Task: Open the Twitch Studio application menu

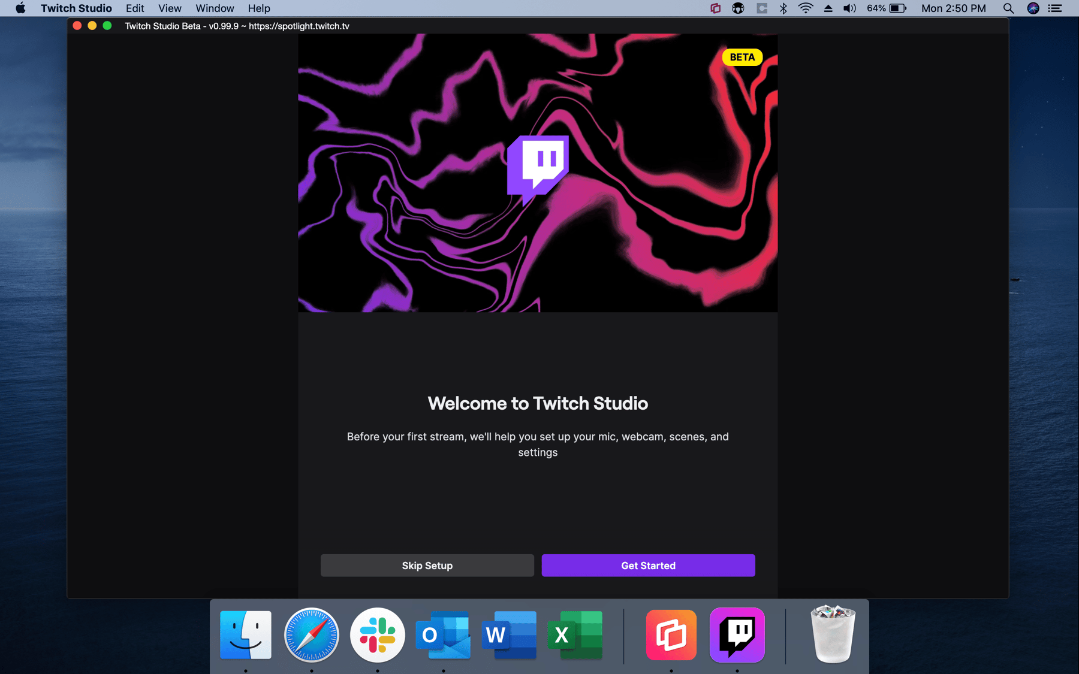Action: (76, 8)
